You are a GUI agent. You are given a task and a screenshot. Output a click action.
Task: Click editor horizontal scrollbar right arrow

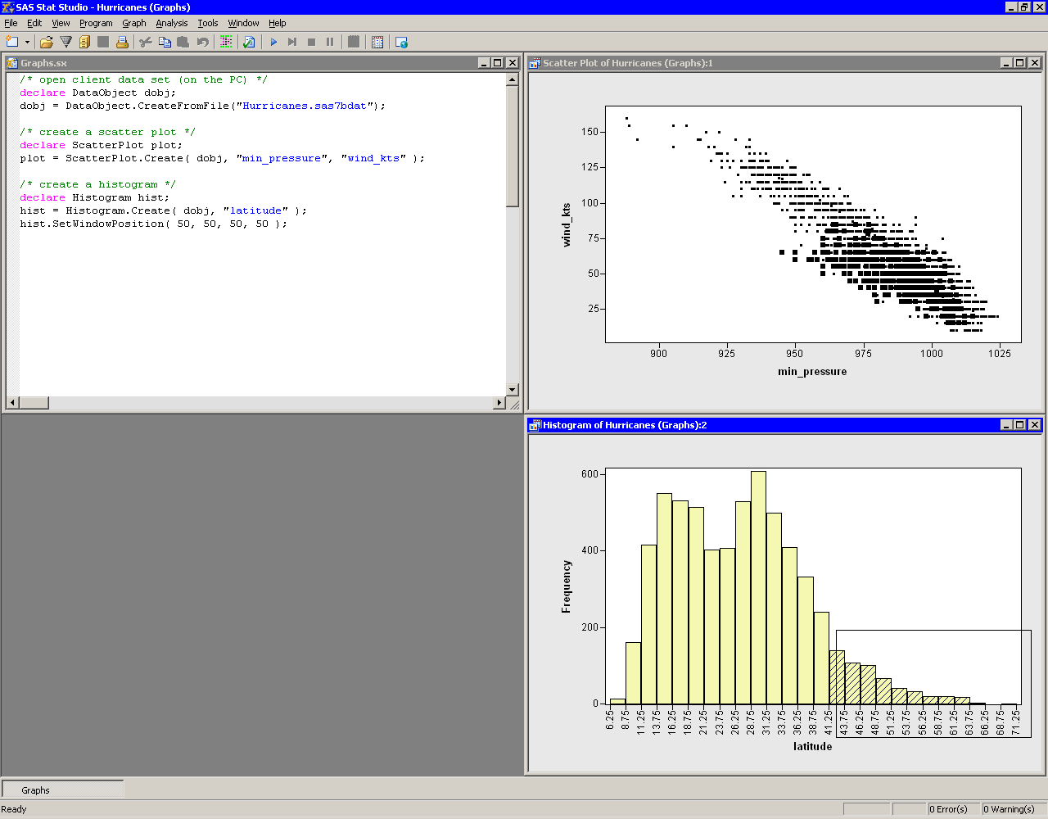(499, 403)
